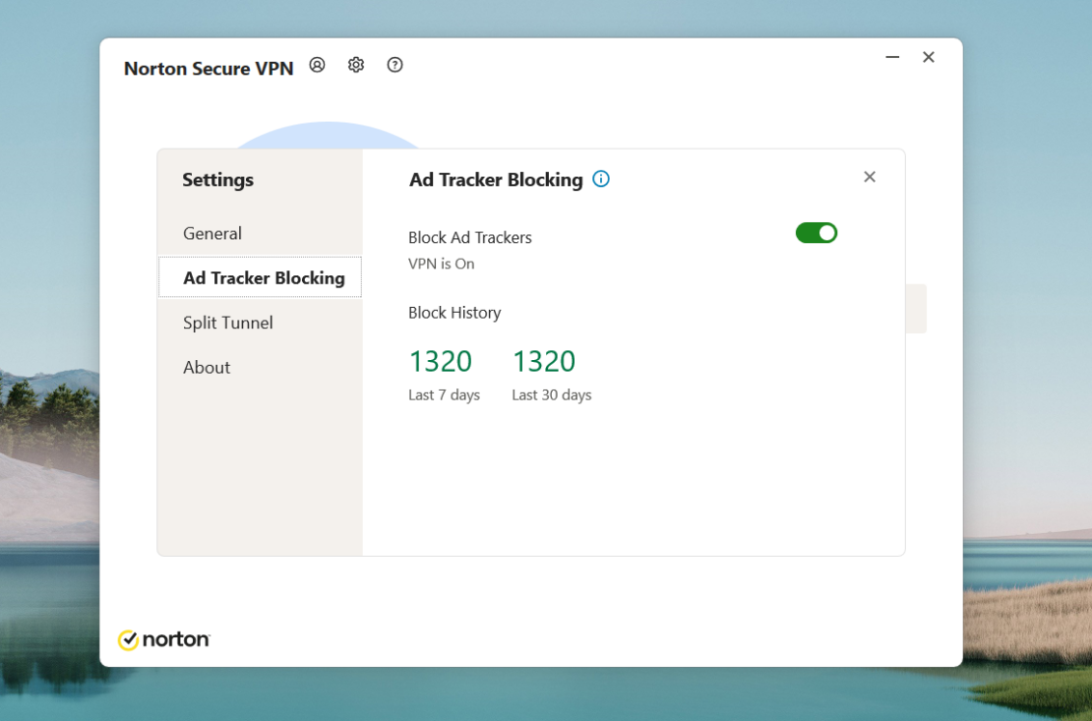View info about Ad Tracker Blocking
Image resolution: width=1092 pixels, height=721 pixels.
point(601,179)
